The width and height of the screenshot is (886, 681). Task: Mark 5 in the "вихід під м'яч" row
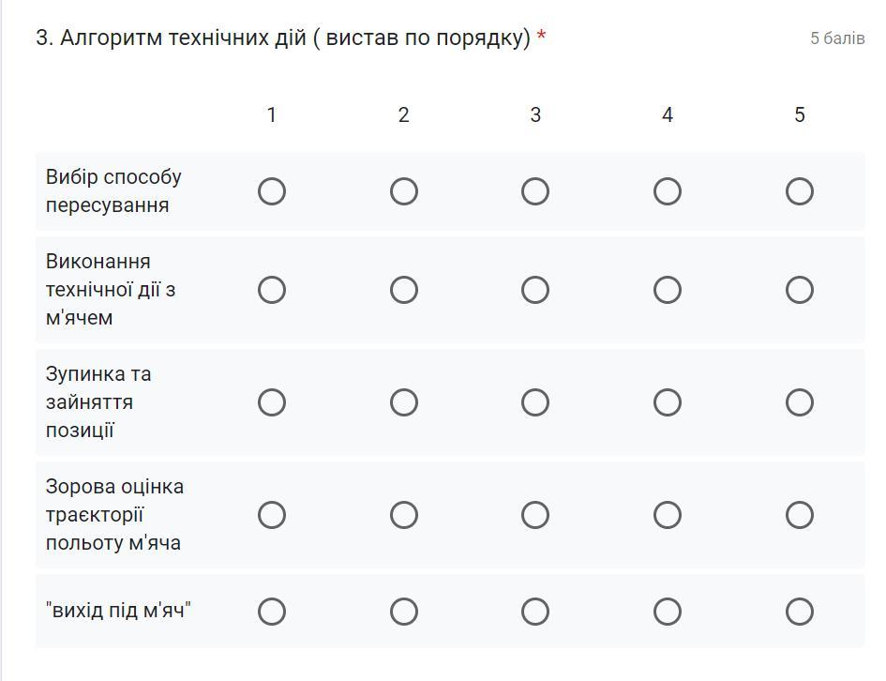click(800, 612)
